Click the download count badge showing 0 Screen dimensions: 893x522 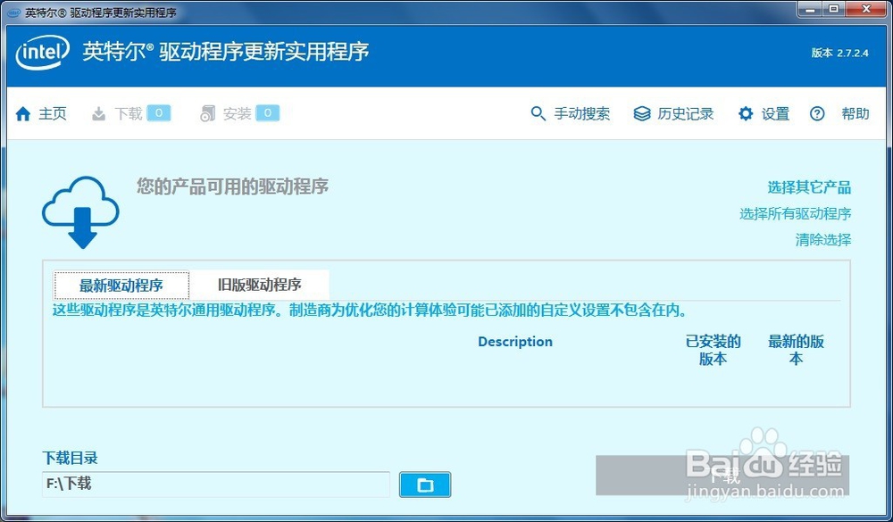[x=159, y=113]
